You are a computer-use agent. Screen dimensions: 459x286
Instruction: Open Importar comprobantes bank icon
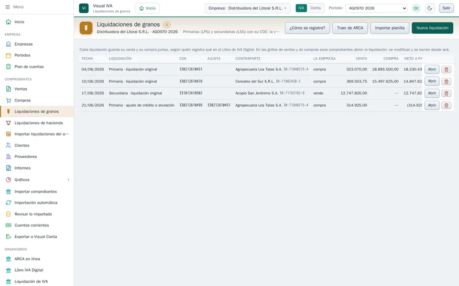click(9, 192)
